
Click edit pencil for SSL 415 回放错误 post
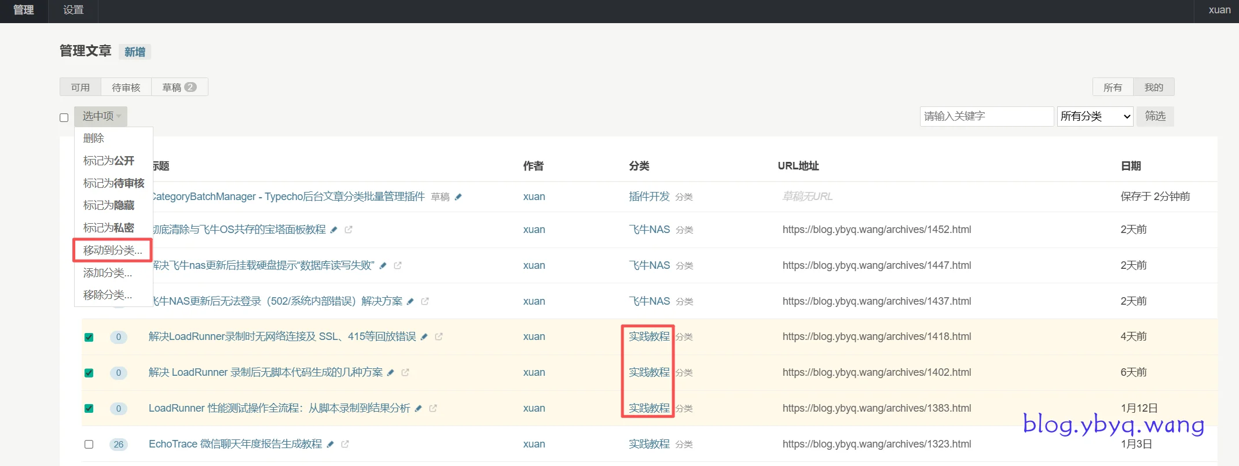point(424,336)
